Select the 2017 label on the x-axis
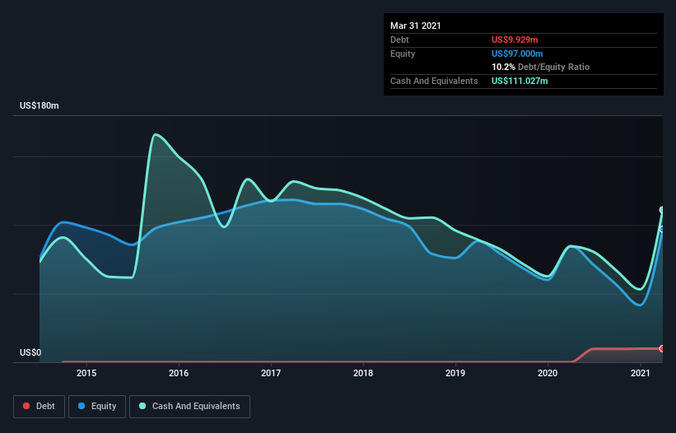This screenshot has width=676, height=433. pyautogui.click(x=271, y=374)
